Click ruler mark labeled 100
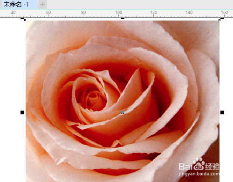Viewport: 233px width, 182px height. tap(118, 13)
